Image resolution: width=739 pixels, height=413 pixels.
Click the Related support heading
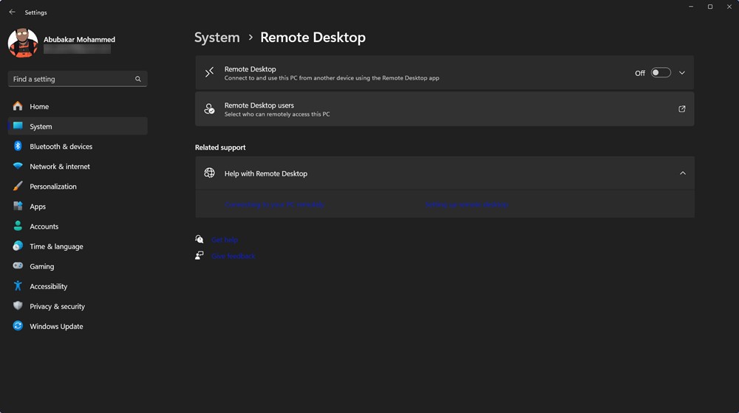tap(220, 147)
